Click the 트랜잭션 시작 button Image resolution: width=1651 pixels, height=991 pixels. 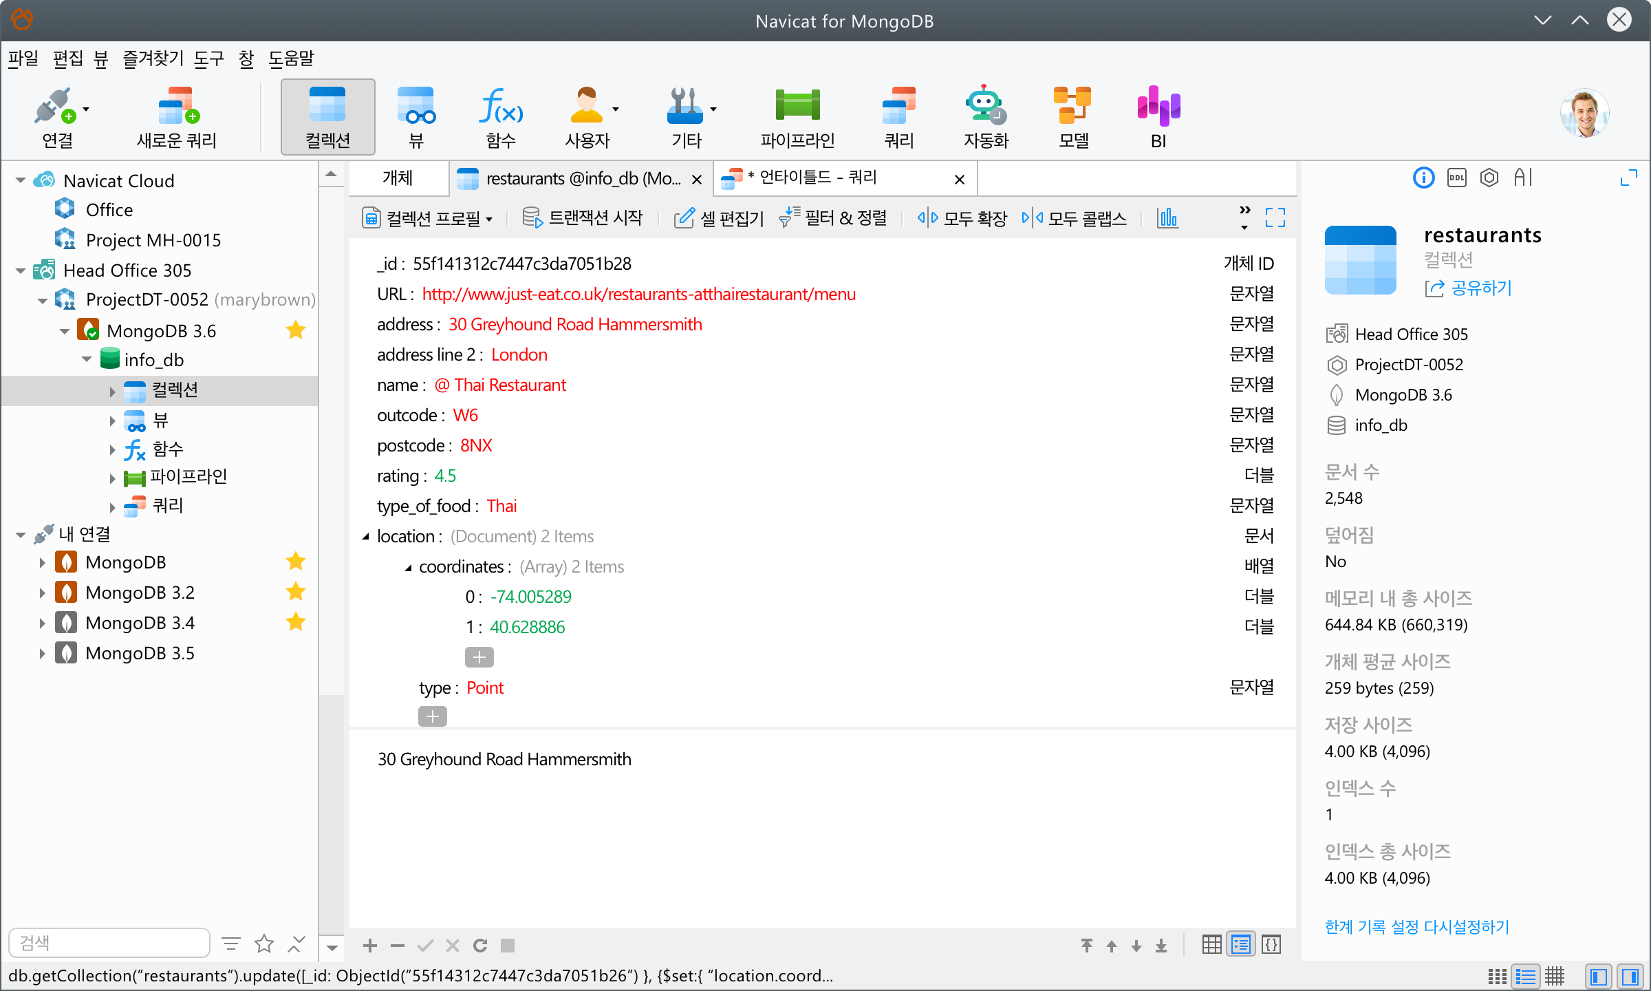[583, 218]
